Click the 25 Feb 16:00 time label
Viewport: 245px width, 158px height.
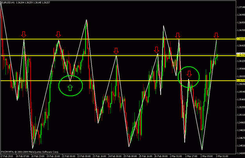click(x=145, y=156)
